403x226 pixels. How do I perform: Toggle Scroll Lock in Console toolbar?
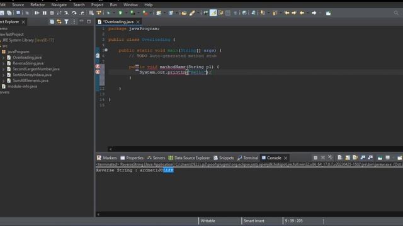coord(348,158)
